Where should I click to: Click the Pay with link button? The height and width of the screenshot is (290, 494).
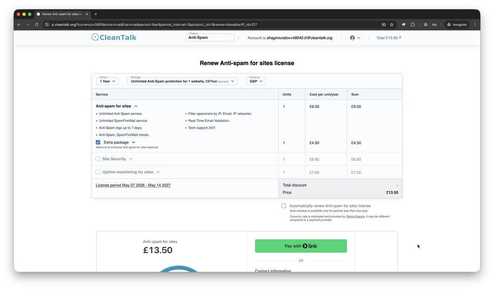pos(301,246)
